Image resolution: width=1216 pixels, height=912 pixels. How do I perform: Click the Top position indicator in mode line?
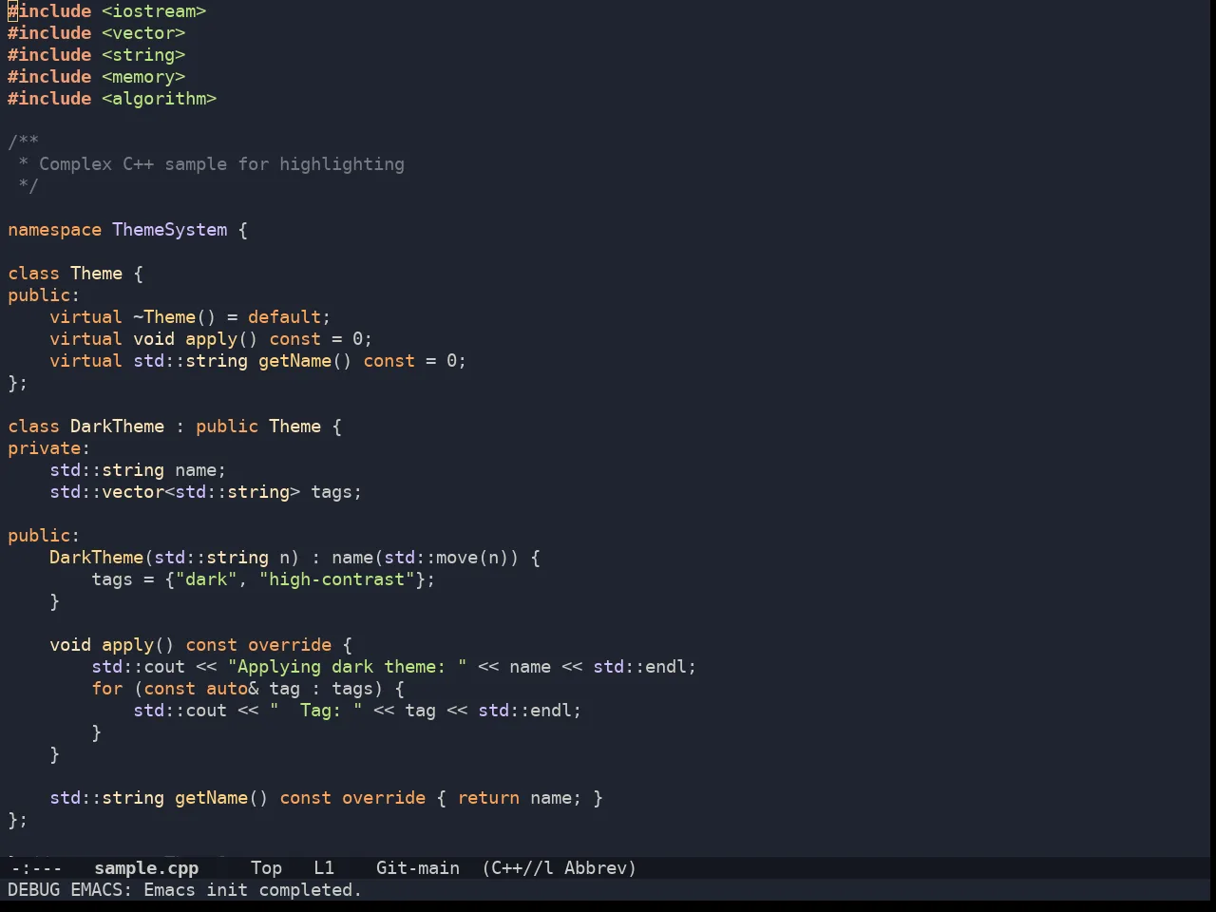[x=267, y=868]
